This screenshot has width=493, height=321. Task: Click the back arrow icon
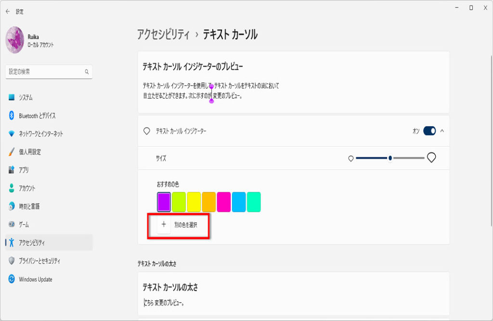click(x=7, y=11)
